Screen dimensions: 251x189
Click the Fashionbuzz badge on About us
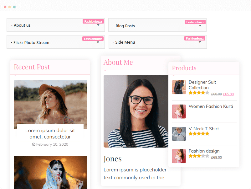[93, 22]
